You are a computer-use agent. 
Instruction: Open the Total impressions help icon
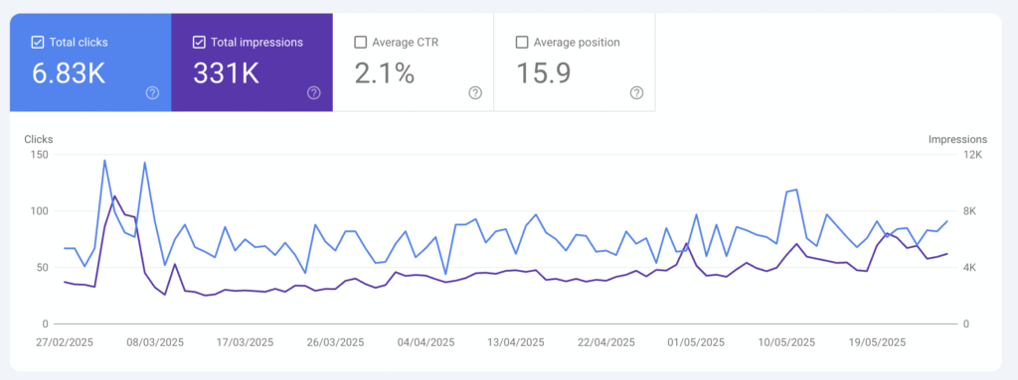(x=313, y=92)
